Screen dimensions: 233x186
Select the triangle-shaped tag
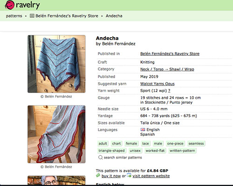pyautogui.click(x=111, y=151)
